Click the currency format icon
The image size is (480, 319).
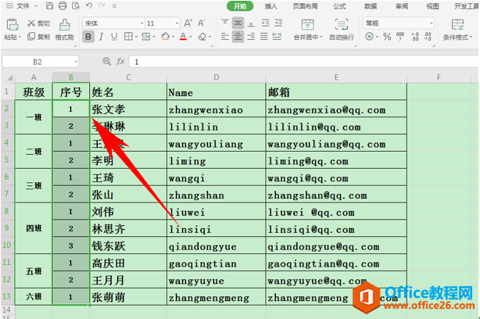[x=370, y=37]
